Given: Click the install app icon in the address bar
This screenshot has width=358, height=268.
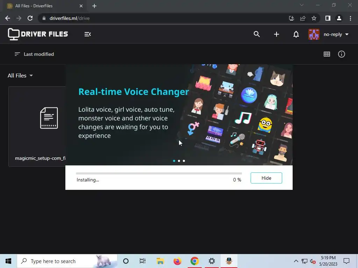Looking at the screenshot, I should [291, 18].
